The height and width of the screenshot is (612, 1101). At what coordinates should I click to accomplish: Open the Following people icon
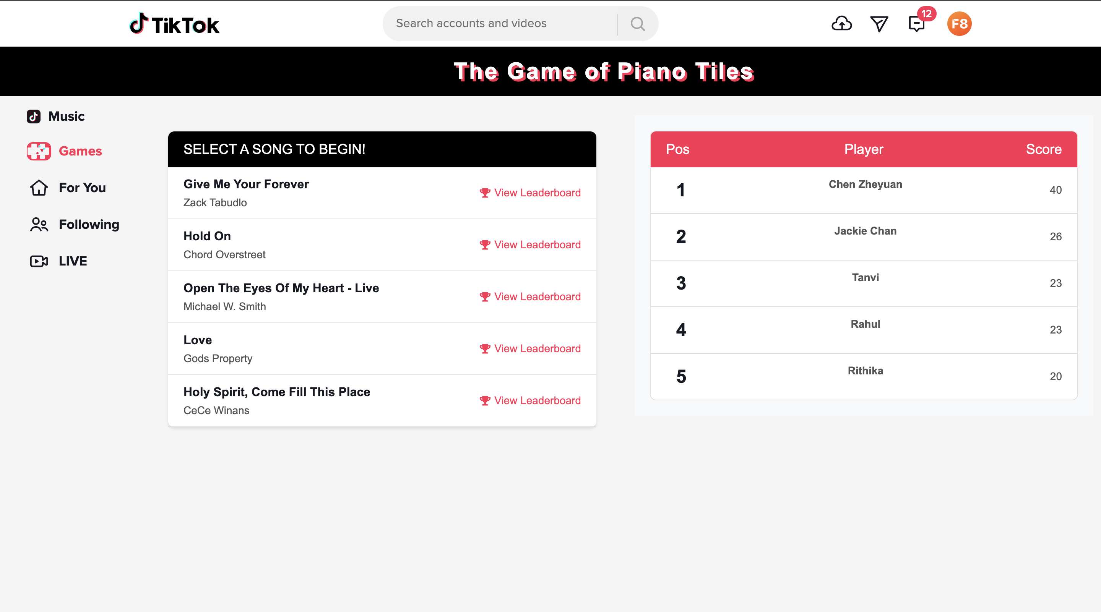[39, 224]
